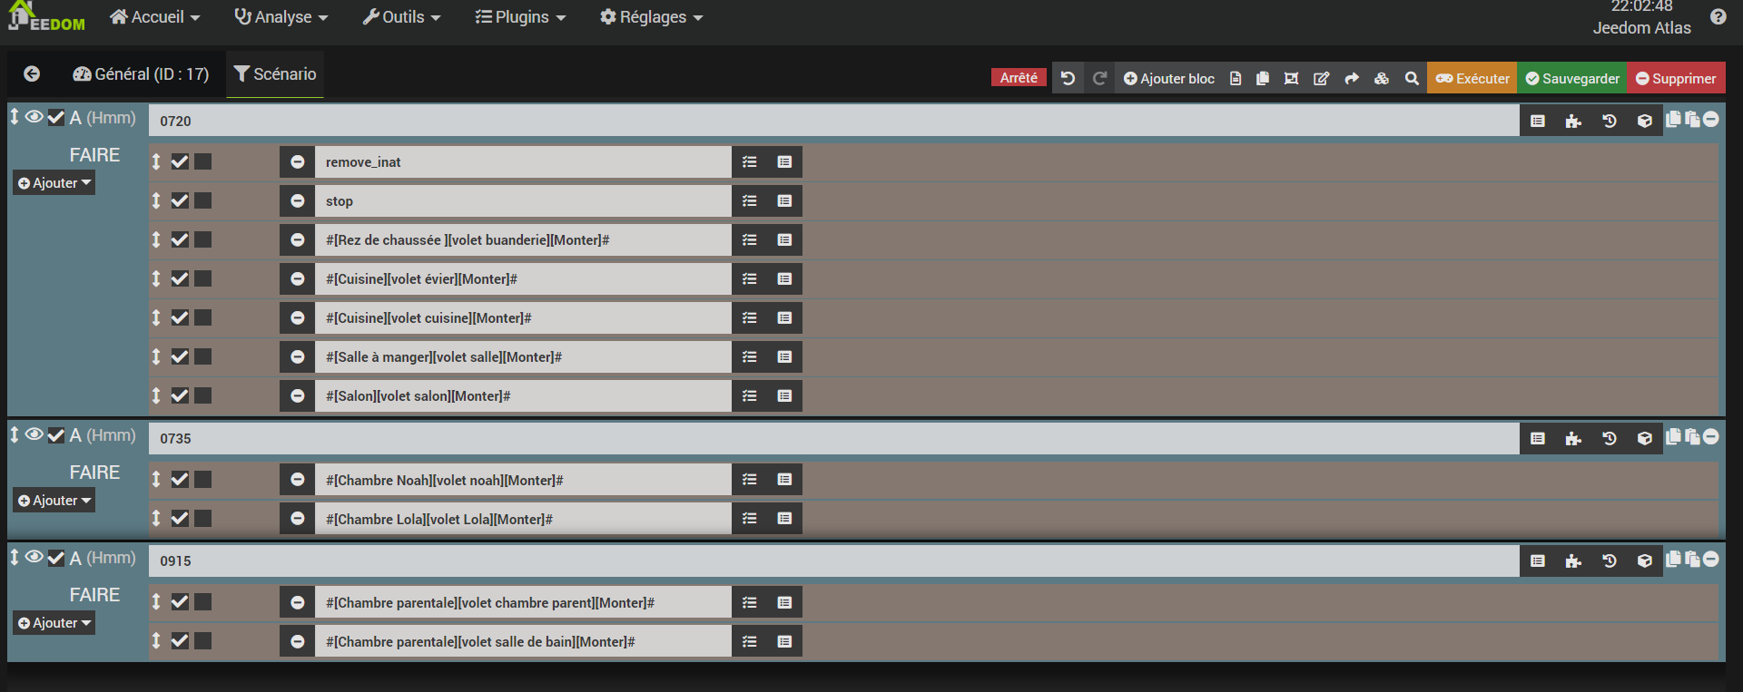The width and height of the screenshot is (1743, 692).
Task: Click the undo icon in scenario toolbar
Action: pos(1068,79)
